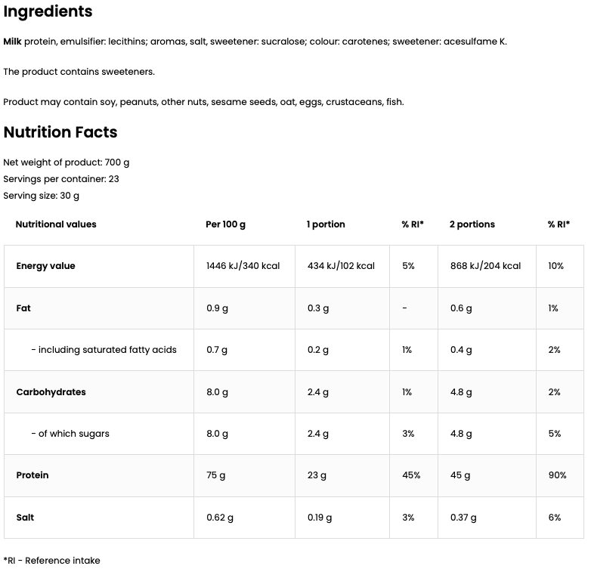Click 'The product contains sweeteners.' sentence
591x572 pixels.
pyautogui.click(x=79, y=72)
